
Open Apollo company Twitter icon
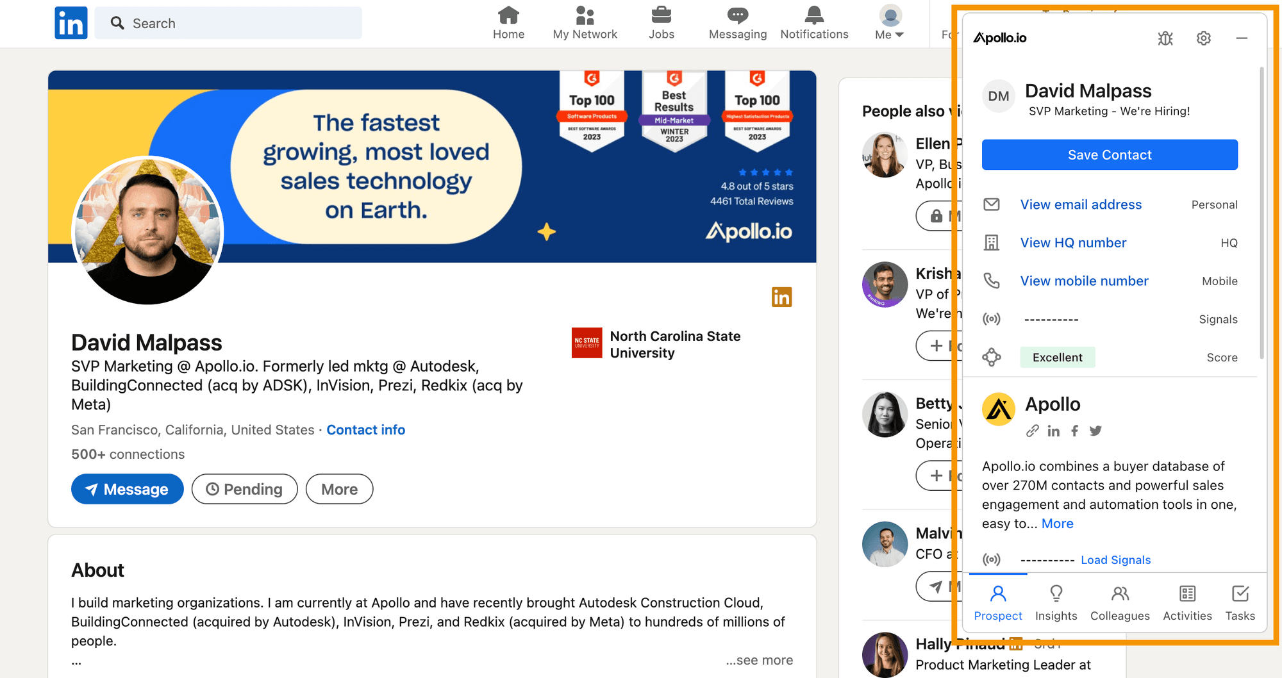(1095, 431)
